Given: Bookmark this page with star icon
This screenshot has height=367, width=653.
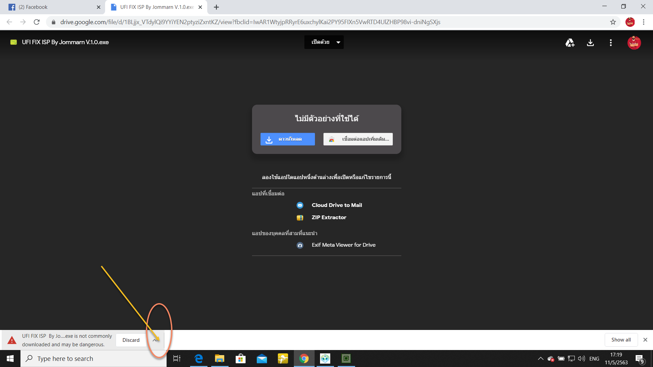Looking at the screenshot, I should (613, 22).
